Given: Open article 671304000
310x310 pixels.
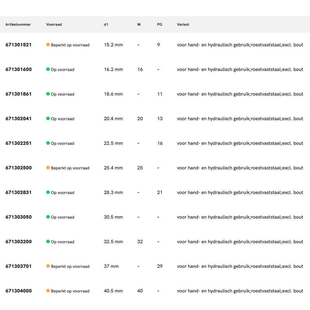Looking at the screenshot, I should 19,291.
